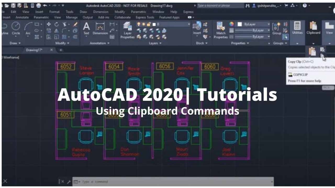
Task: Click the Rotate tool in Modify panel
Action: pyautogui.click(x=57, y=24)
